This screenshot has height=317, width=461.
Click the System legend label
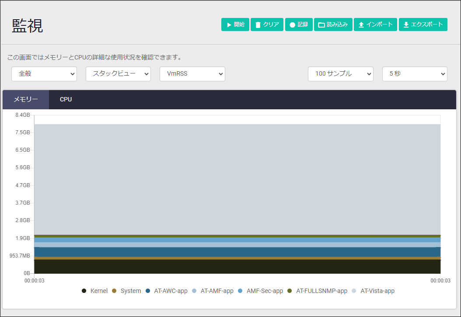131,291
